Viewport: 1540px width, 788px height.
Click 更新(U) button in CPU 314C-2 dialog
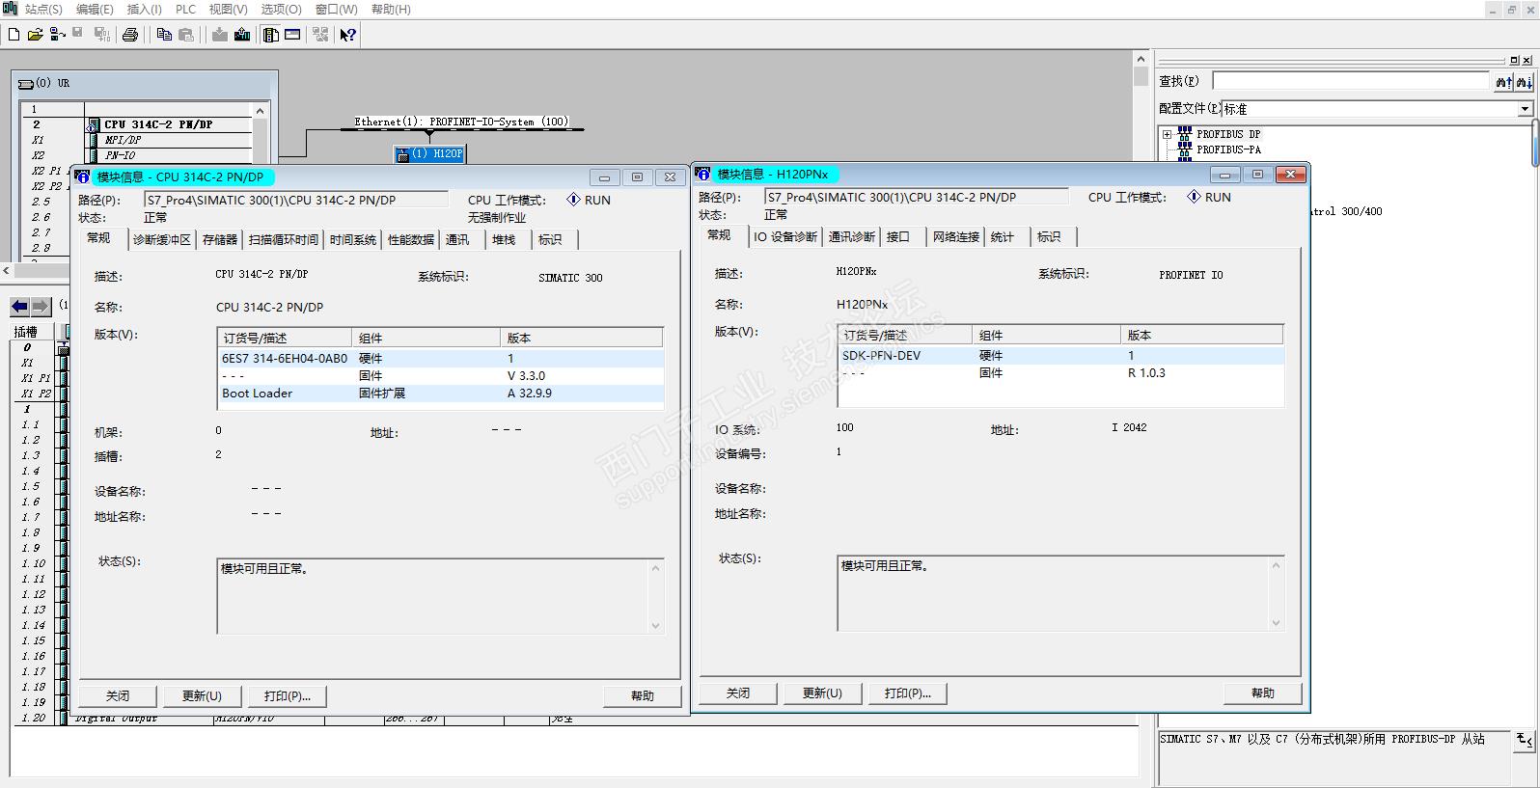pyautogui.click(x=202, y=696)
